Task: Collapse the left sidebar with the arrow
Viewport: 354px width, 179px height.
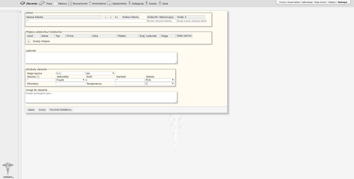Action: point(20,12)
